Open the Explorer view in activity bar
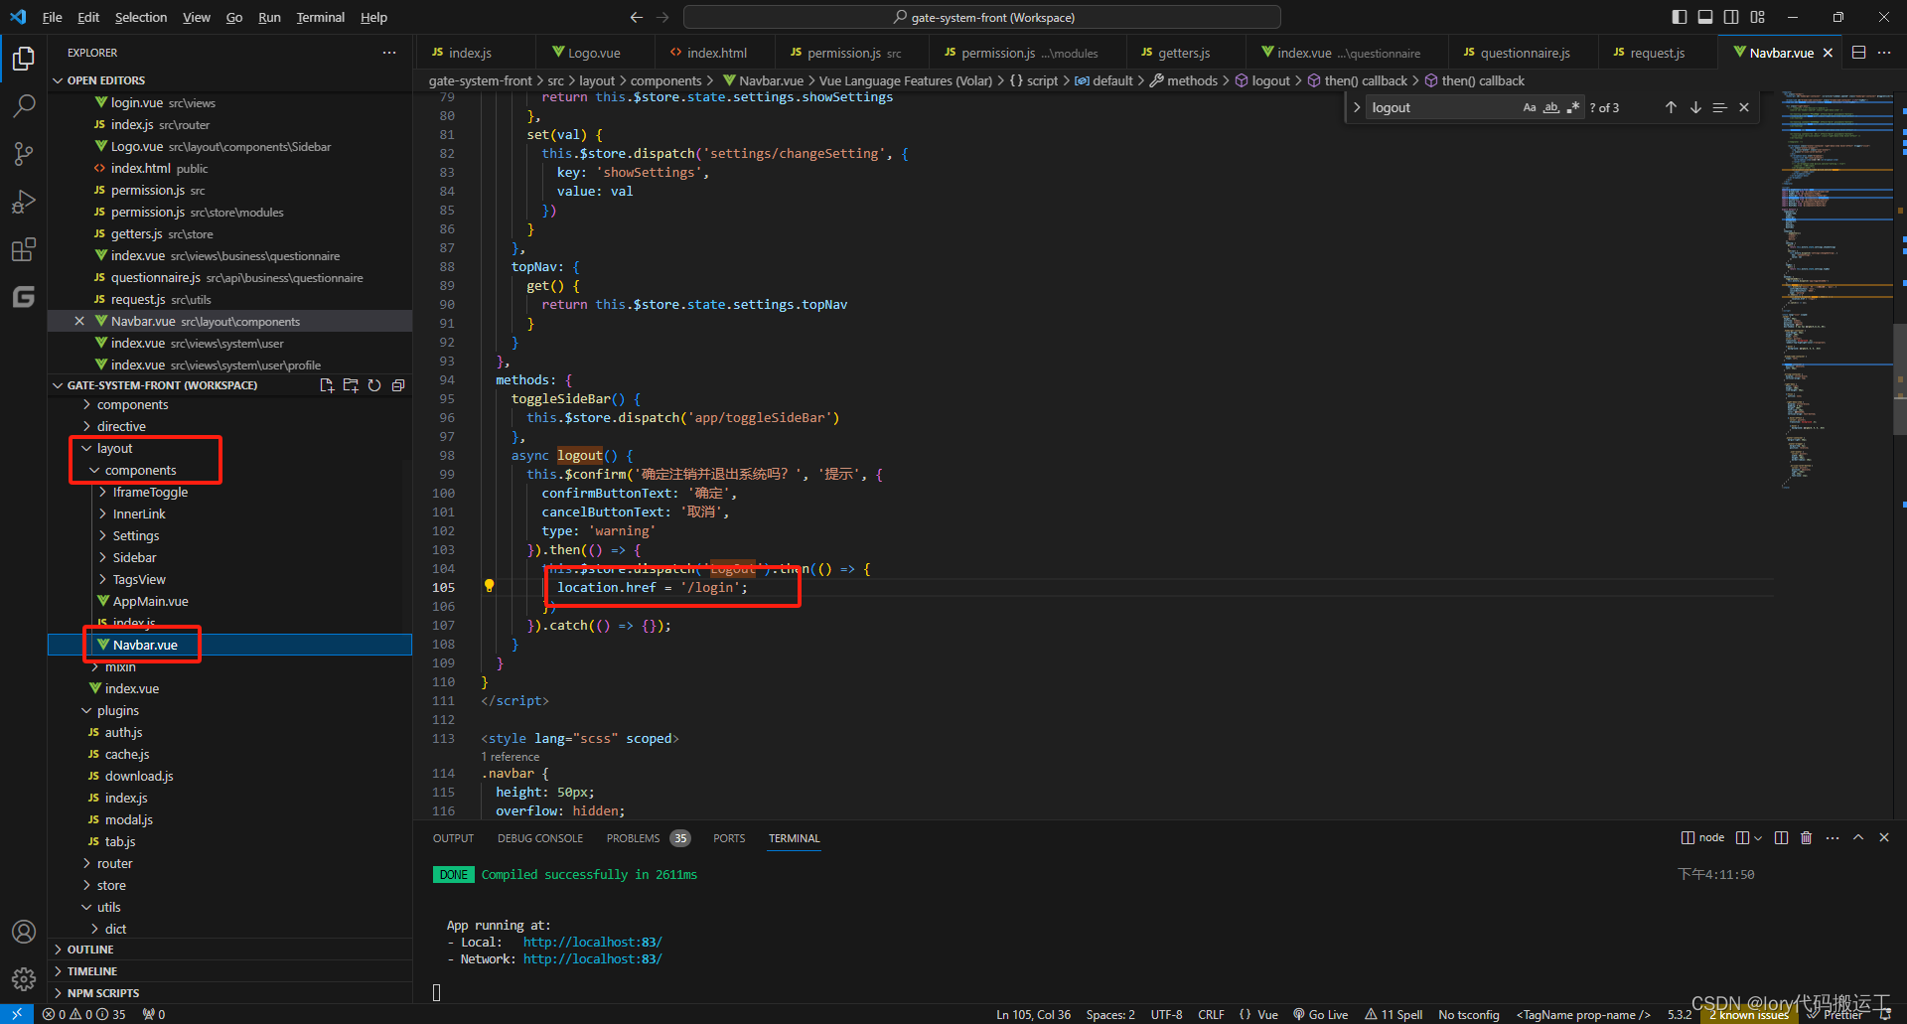 [x=24, y=59]
